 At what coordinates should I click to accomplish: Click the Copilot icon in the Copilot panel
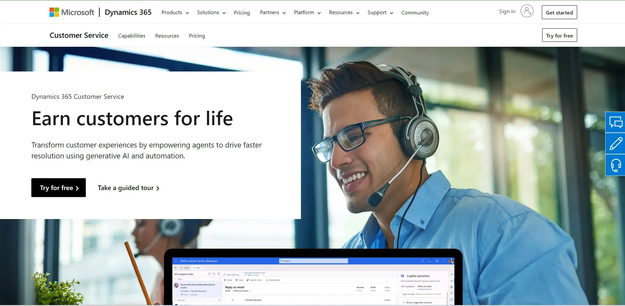(x=402, y=276)
